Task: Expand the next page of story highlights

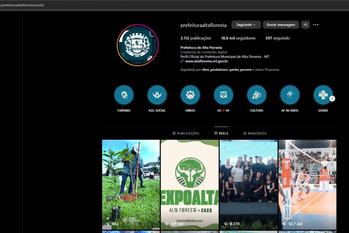Action: click(x=332, y=98)
